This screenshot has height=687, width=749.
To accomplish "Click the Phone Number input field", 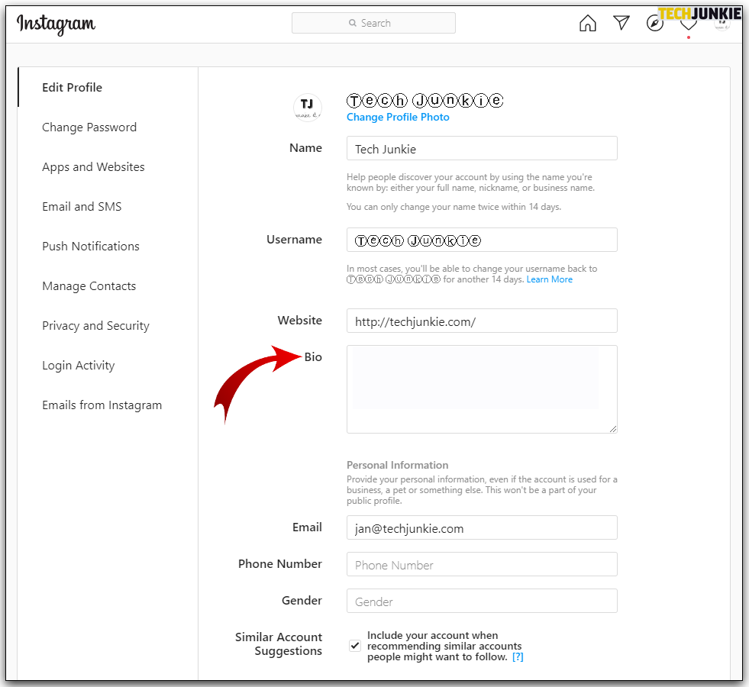I will coord(482,564).
